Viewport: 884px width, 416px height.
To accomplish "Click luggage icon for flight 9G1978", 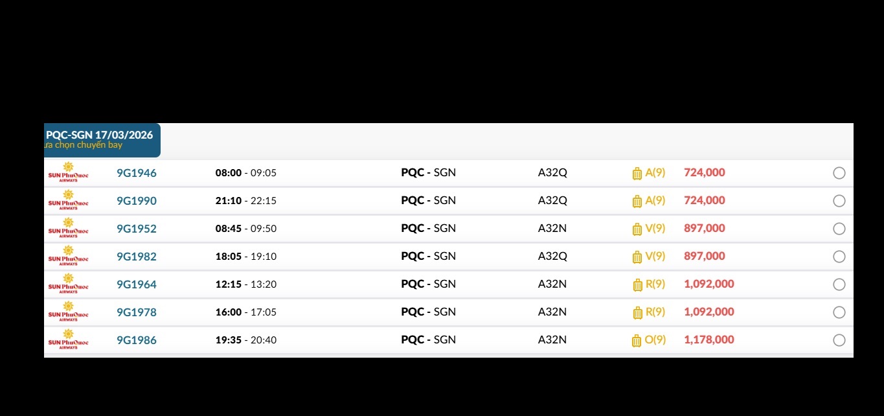I will click(x=637, y=313).
